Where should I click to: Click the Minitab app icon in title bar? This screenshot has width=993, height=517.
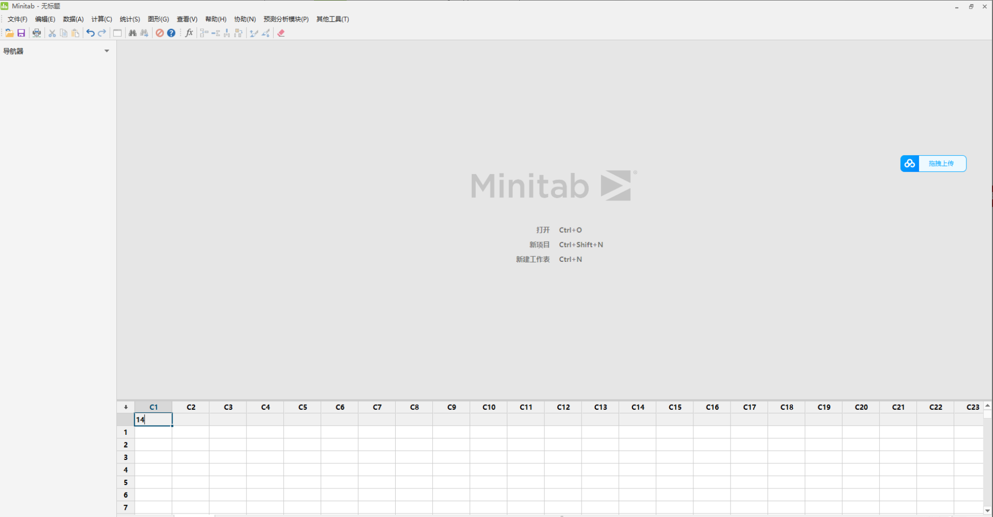pyautogui.click(x=5, y=6)
